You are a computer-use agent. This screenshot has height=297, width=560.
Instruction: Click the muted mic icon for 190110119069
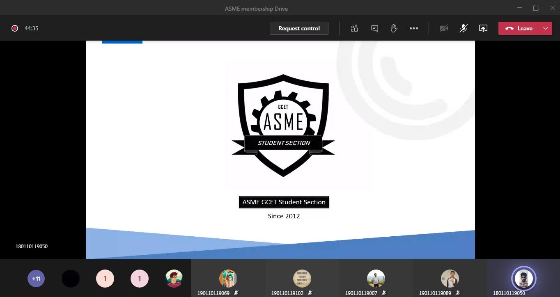236,293
